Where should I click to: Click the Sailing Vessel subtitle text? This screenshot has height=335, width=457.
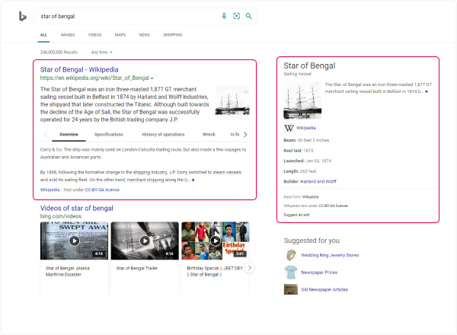click(x=297, y=74)
